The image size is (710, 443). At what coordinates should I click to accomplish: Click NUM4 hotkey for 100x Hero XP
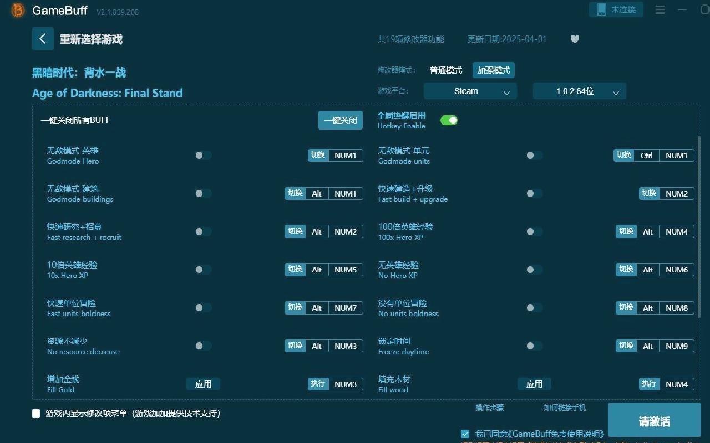(x=677, y=232)
